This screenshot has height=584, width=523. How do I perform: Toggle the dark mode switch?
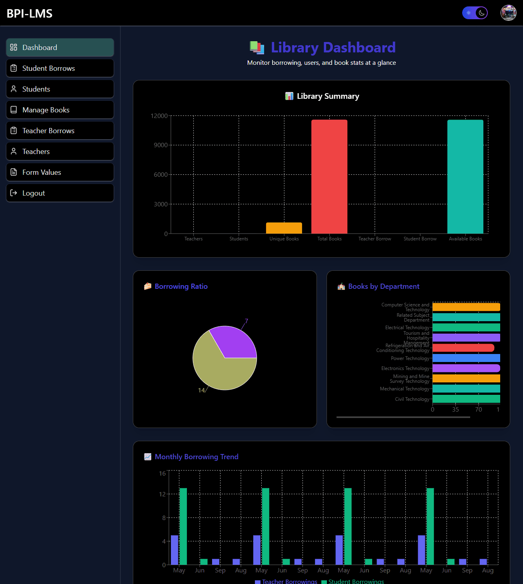click(475, 13)
